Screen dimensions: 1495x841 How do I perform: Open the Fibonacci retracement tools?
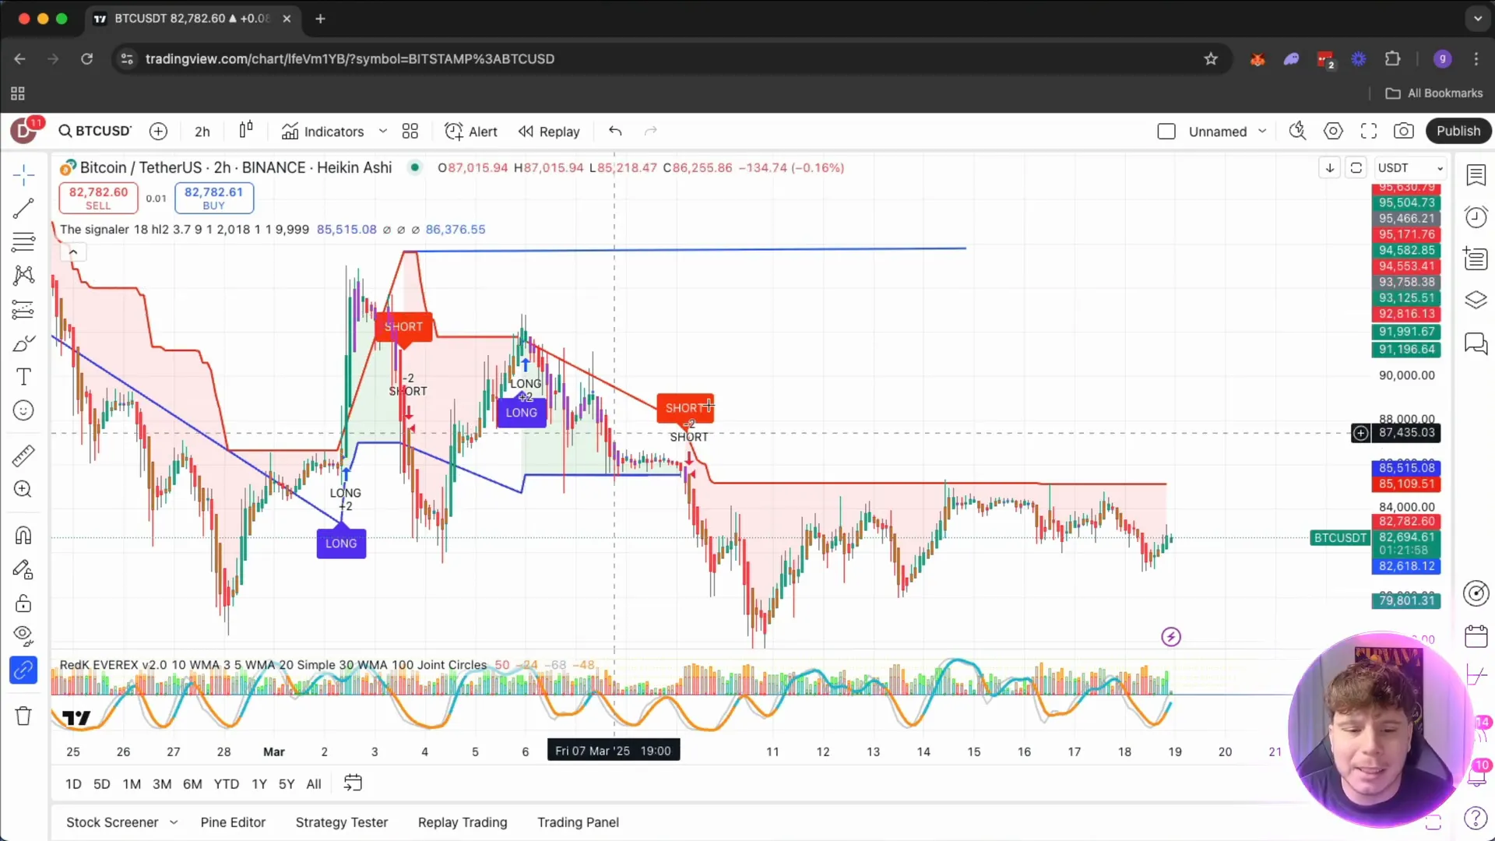[x=23, y=242]
